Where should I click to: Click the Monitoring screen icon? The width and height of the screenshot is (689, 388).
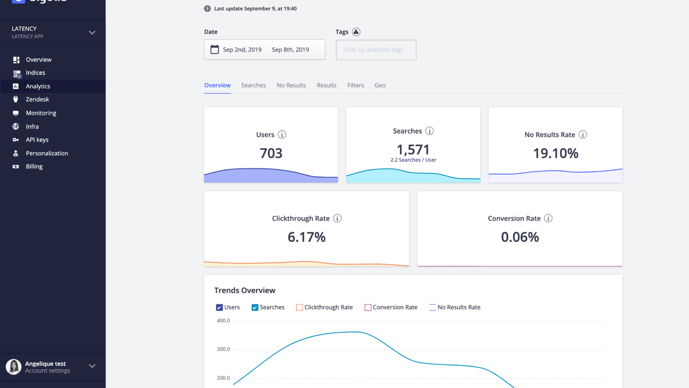[x=16, y=113]
